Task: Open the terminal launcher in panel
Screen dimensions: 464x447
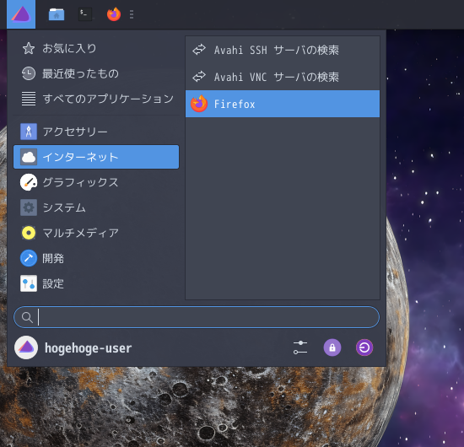Action: click(x=85, y=14)
